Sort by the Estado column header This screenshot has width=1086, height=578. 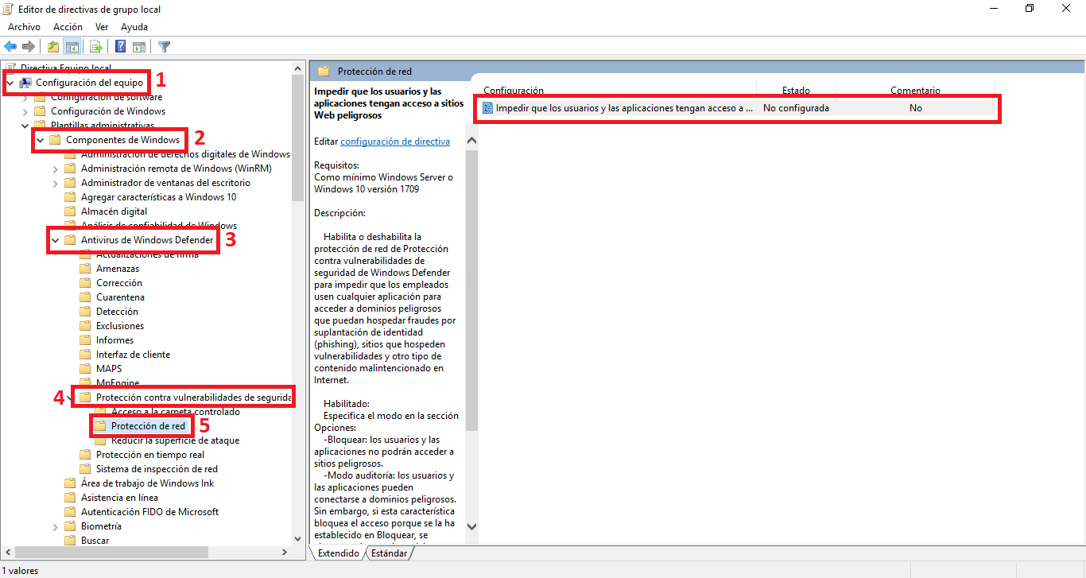point(796,91)
